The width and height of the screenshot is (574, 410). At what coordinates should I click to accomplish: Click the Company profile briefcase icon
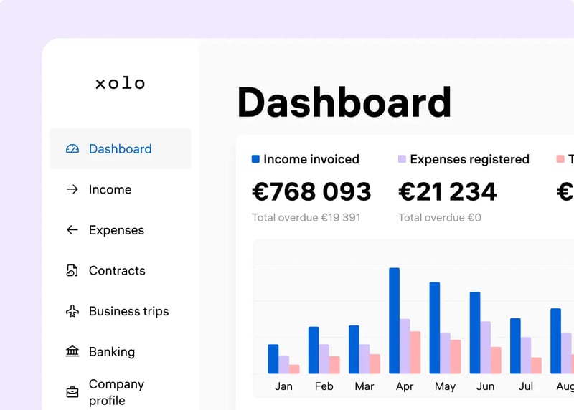72,392
